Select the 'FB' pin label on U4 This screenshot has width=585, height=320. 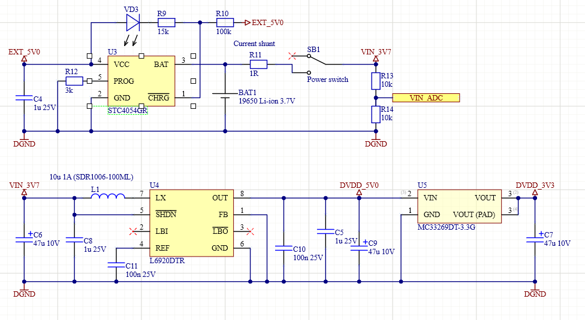tap(223, 214)
